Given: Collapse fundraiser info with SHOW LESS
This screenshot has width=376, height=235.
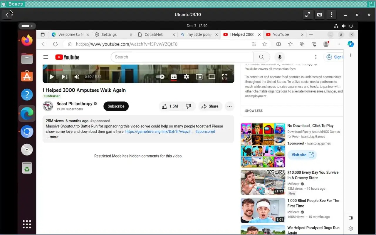Looking at the screenshot, I should (x=254, y=111).
